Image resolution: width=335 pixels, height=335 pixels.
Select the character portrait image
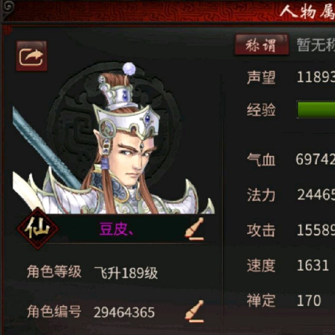[x=113, y=139]
